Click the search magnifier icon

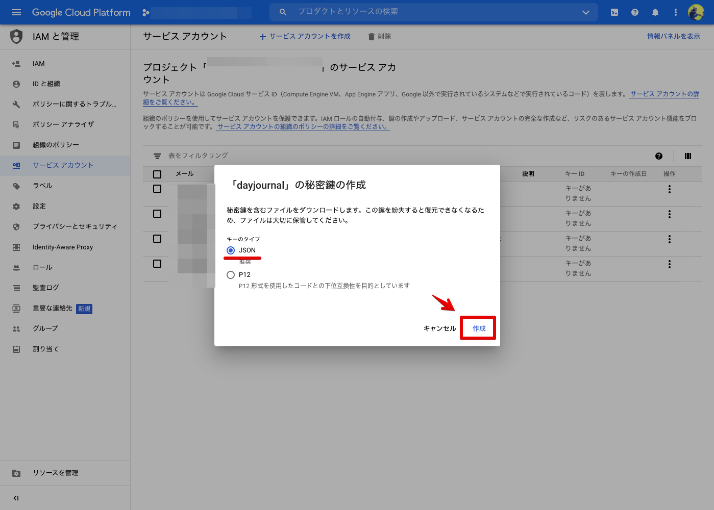[283, 12]
